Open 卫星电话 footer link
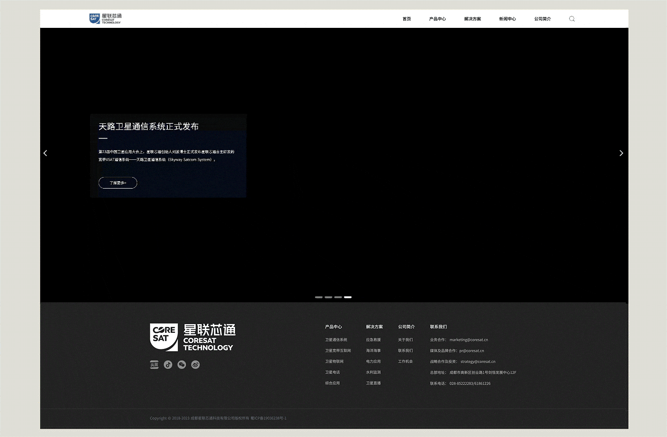This screenshot has height=437, width=667. click(x=332, y=372)
